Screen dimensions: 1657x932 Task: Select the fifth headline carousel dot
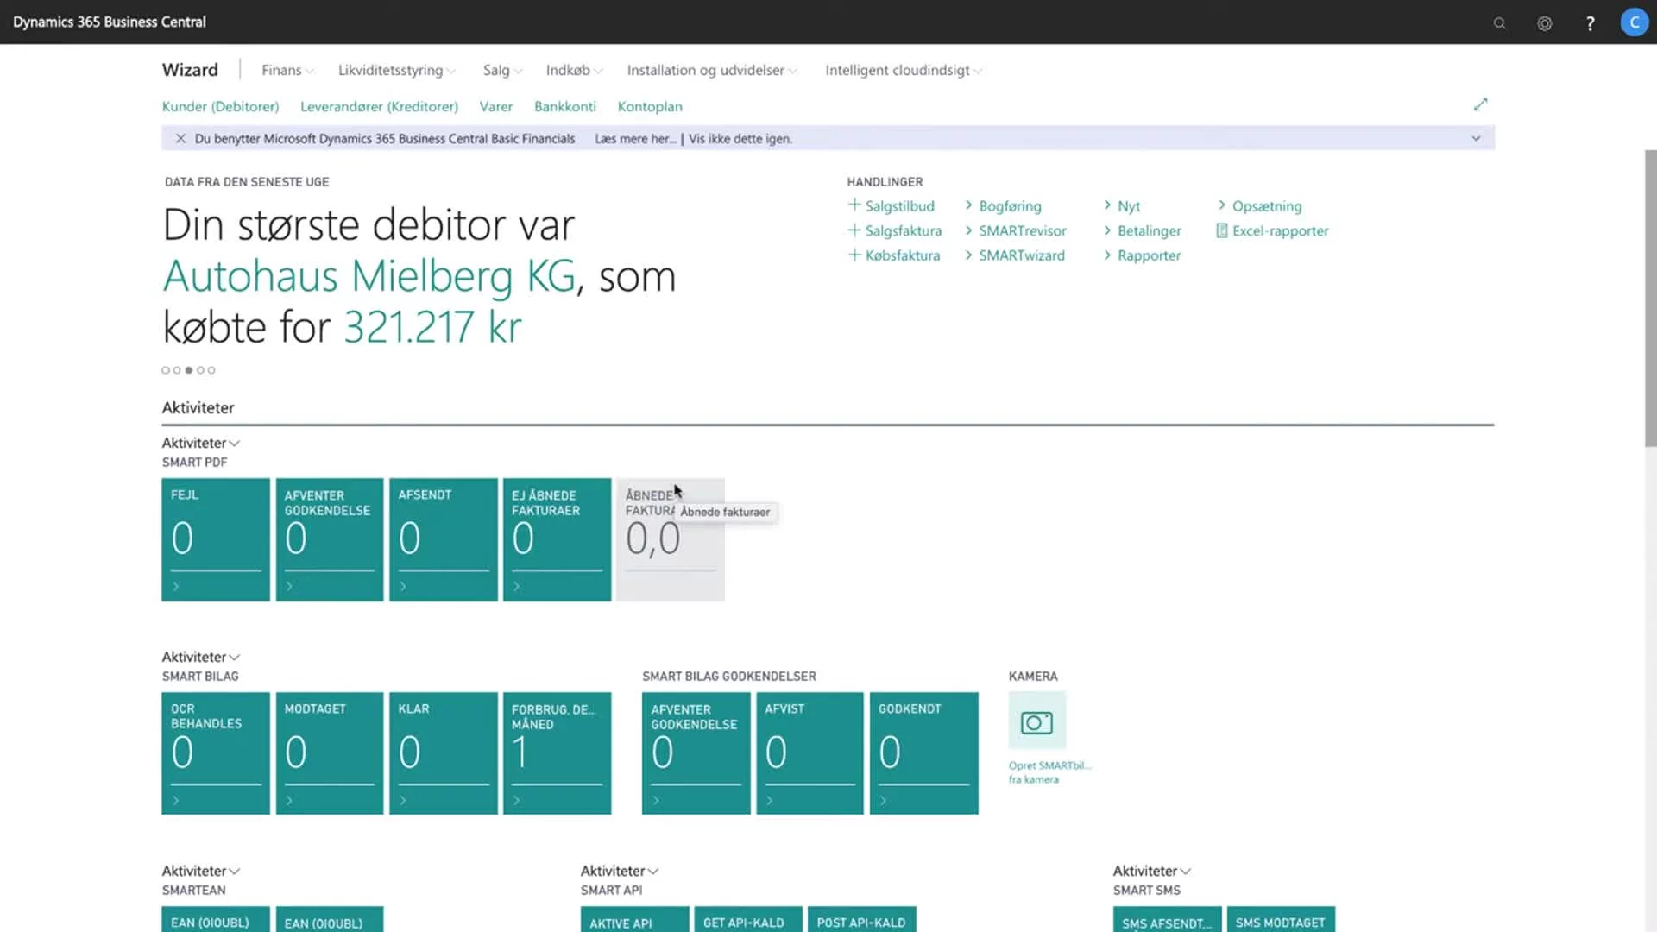[211, 370]
